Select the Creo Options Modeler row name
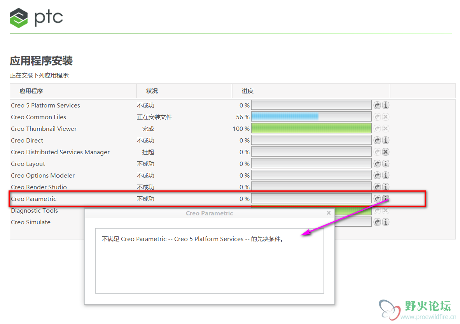The height and width of the screenshot is (324, 460). coord(43,175)
